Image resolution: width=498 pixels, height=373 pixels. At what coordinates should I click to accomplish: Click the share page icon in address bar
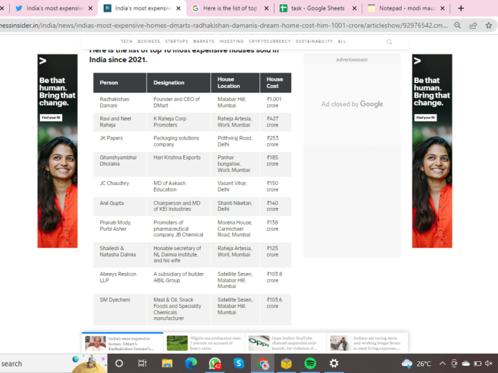point(473,25)
